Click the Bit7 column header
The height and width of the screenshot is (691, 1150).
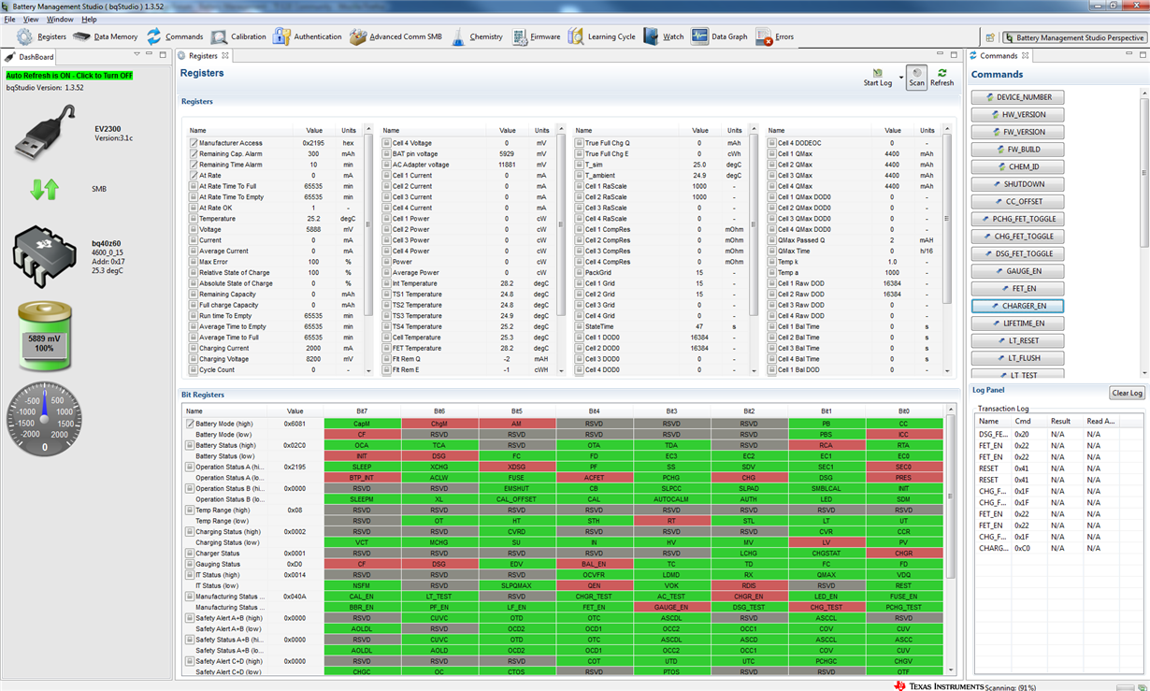pyautogui.click(x=362, y=411)
